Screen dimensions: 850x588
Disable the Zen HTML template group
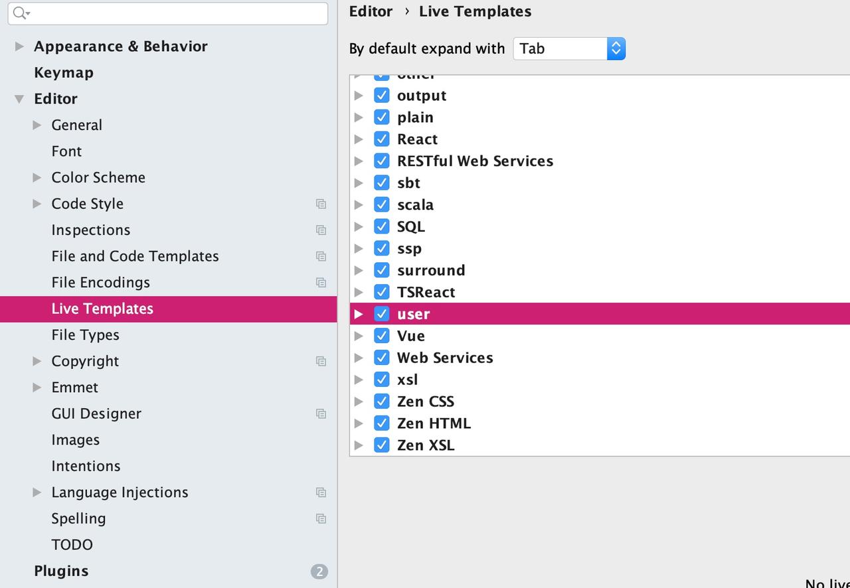click(x=381, y=423)
